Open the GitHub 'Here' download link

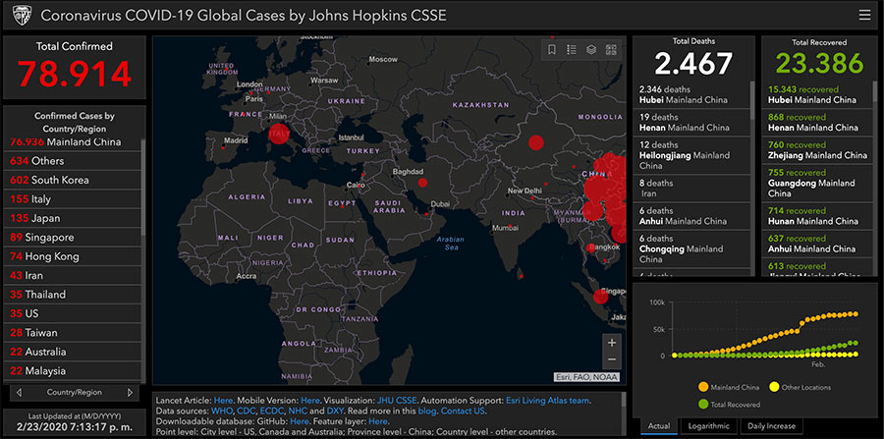pyautogui.click(x=302, y=421)
